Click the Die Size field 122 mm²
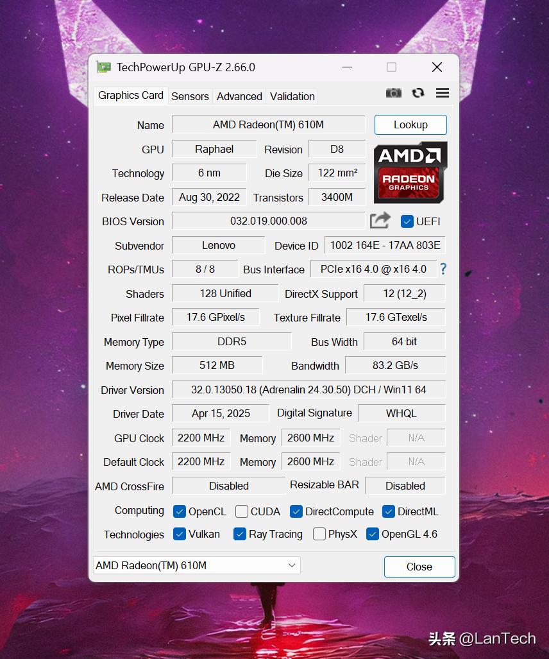This screenshot has height=659, width=549. click(337, 173)
